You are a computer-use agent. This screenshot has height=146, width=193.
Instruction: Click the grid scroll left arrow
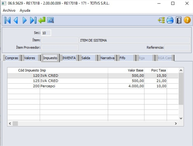pyautogui.click(x=10, y=123)
